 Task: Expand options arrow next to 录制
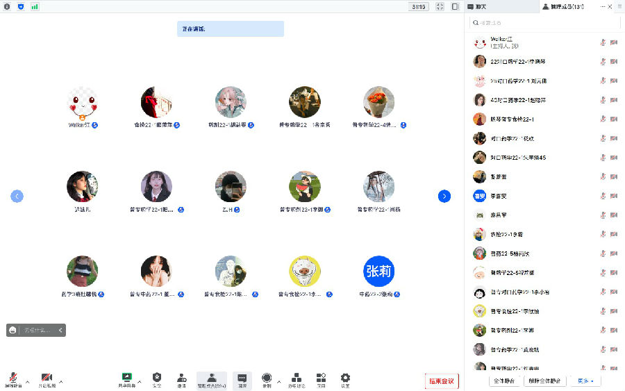point(279,381)
